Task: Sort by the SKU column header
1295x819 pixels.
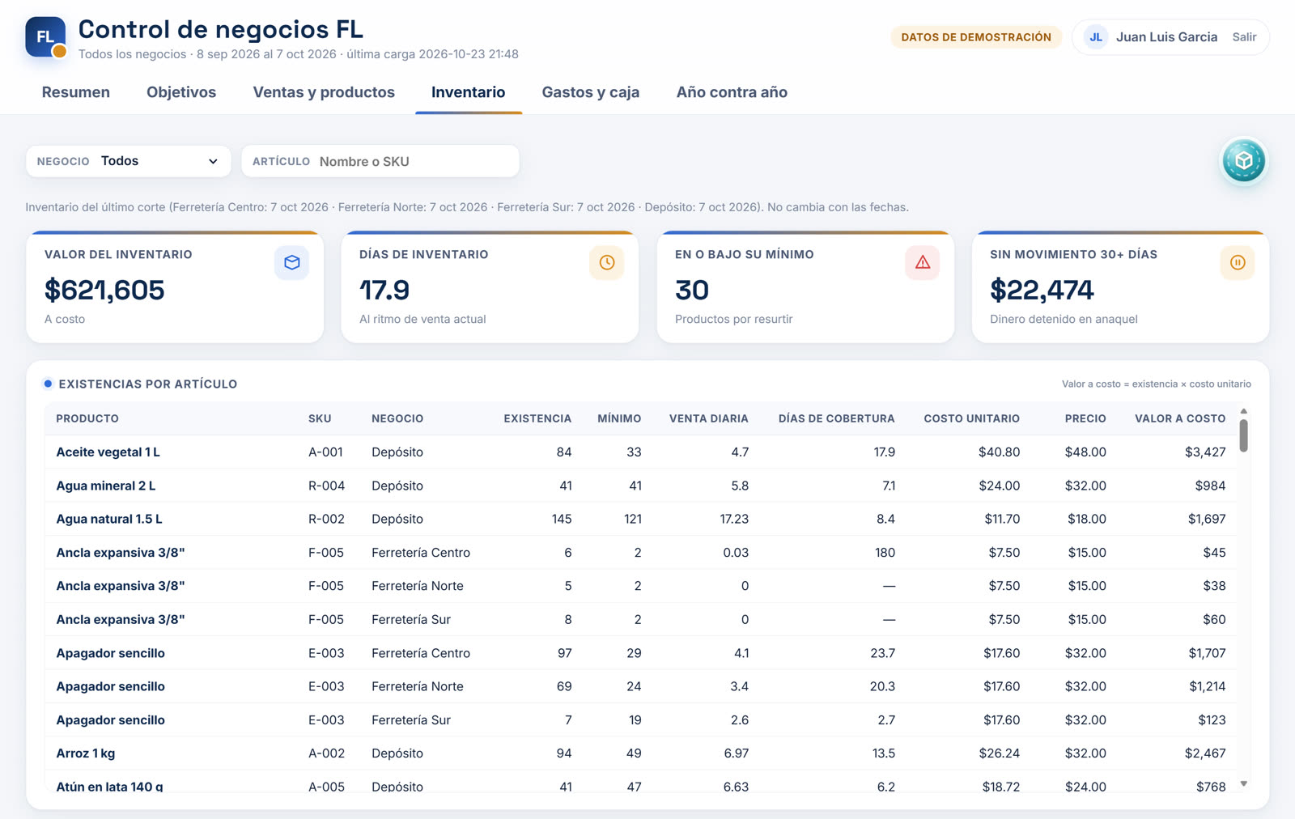Action: point(320,418)
